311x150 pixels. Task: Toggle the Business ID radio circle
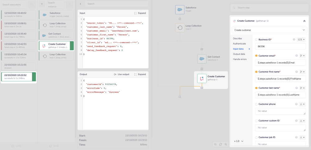click(256, 40)
